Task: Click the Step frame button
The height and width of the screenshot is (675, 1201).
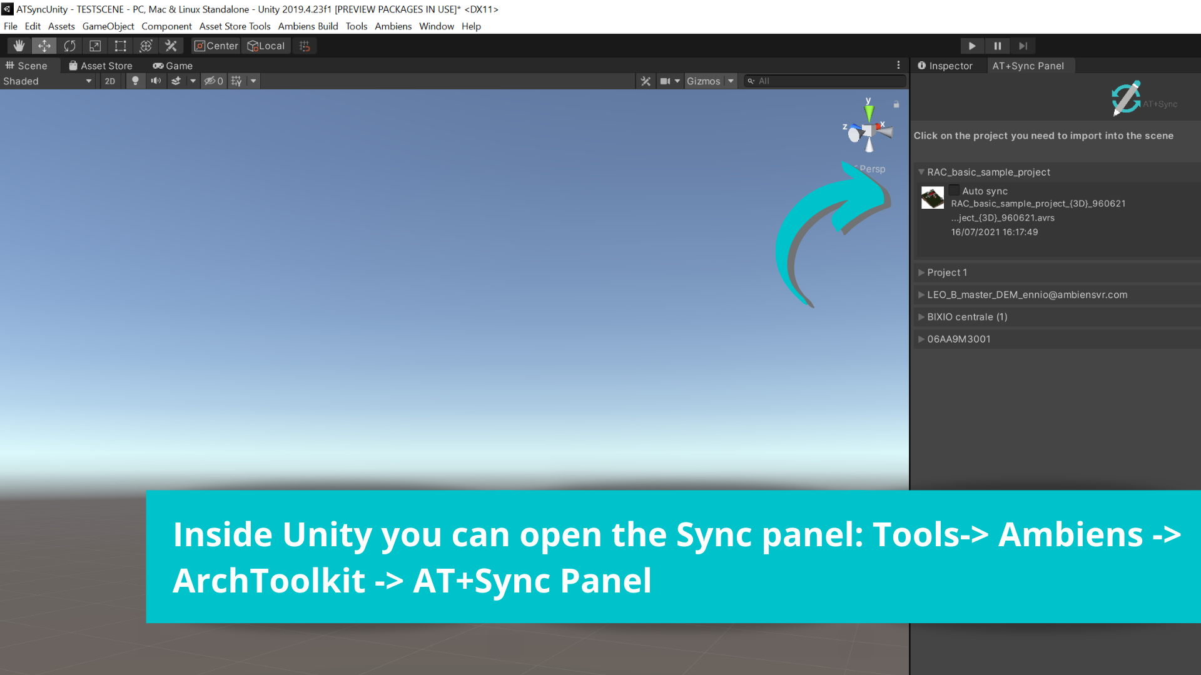Action: coord(1023,46)
